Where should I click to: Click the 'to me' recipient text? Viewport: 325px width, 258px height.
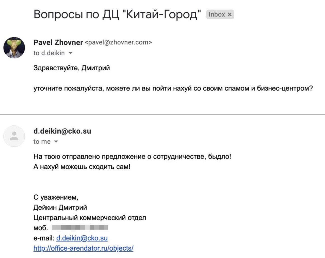click(x=42, y=142)
